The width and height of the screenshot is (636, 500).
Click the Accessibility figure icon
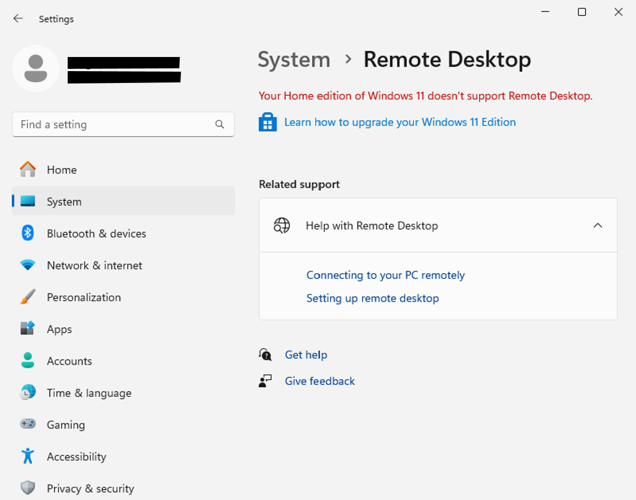28,457
